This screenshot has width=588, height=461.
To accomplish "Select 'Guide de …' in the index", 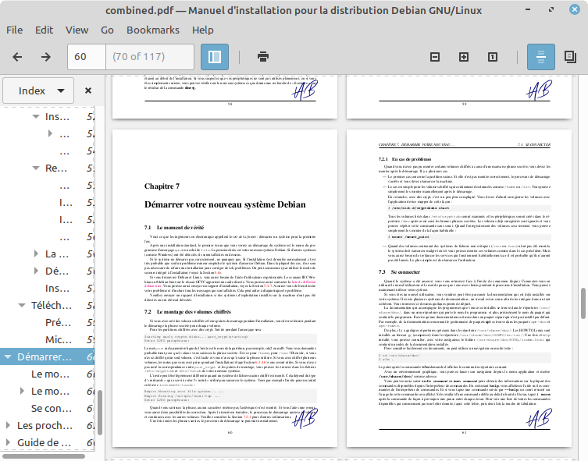I will coord(45,442).
